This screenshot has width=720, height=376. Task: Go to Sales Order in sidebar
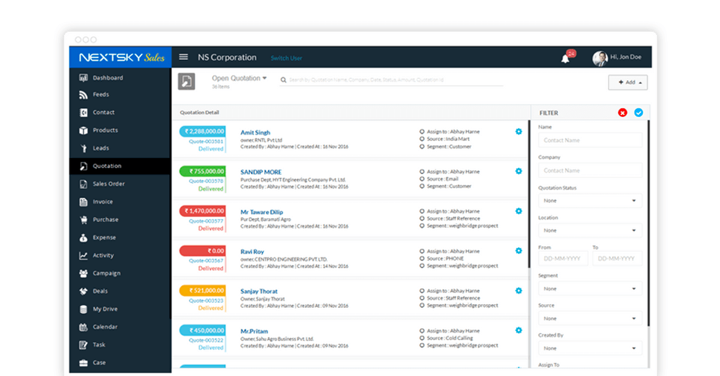109,184
